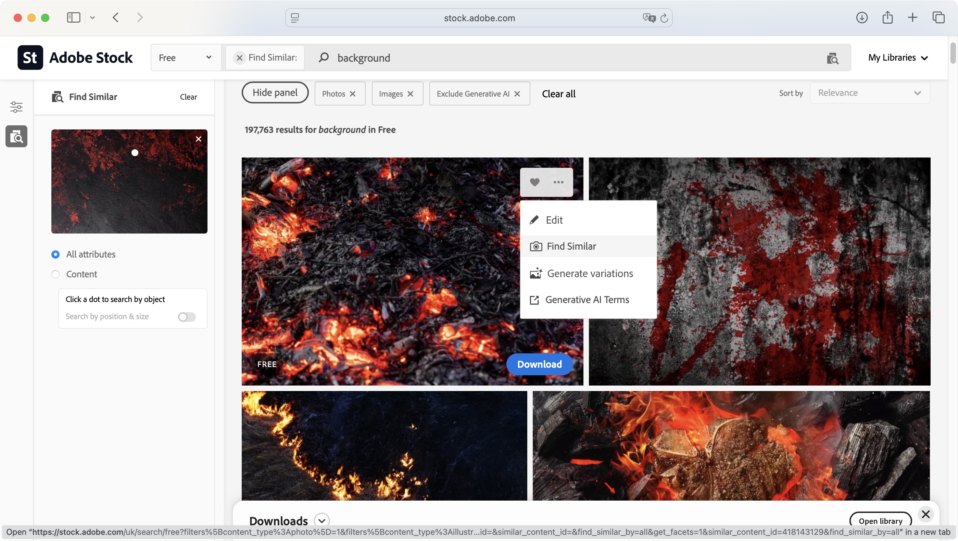Open the grilled steak on coals thumbnail
Screen dimensions: 958x541
click(731, 445)
